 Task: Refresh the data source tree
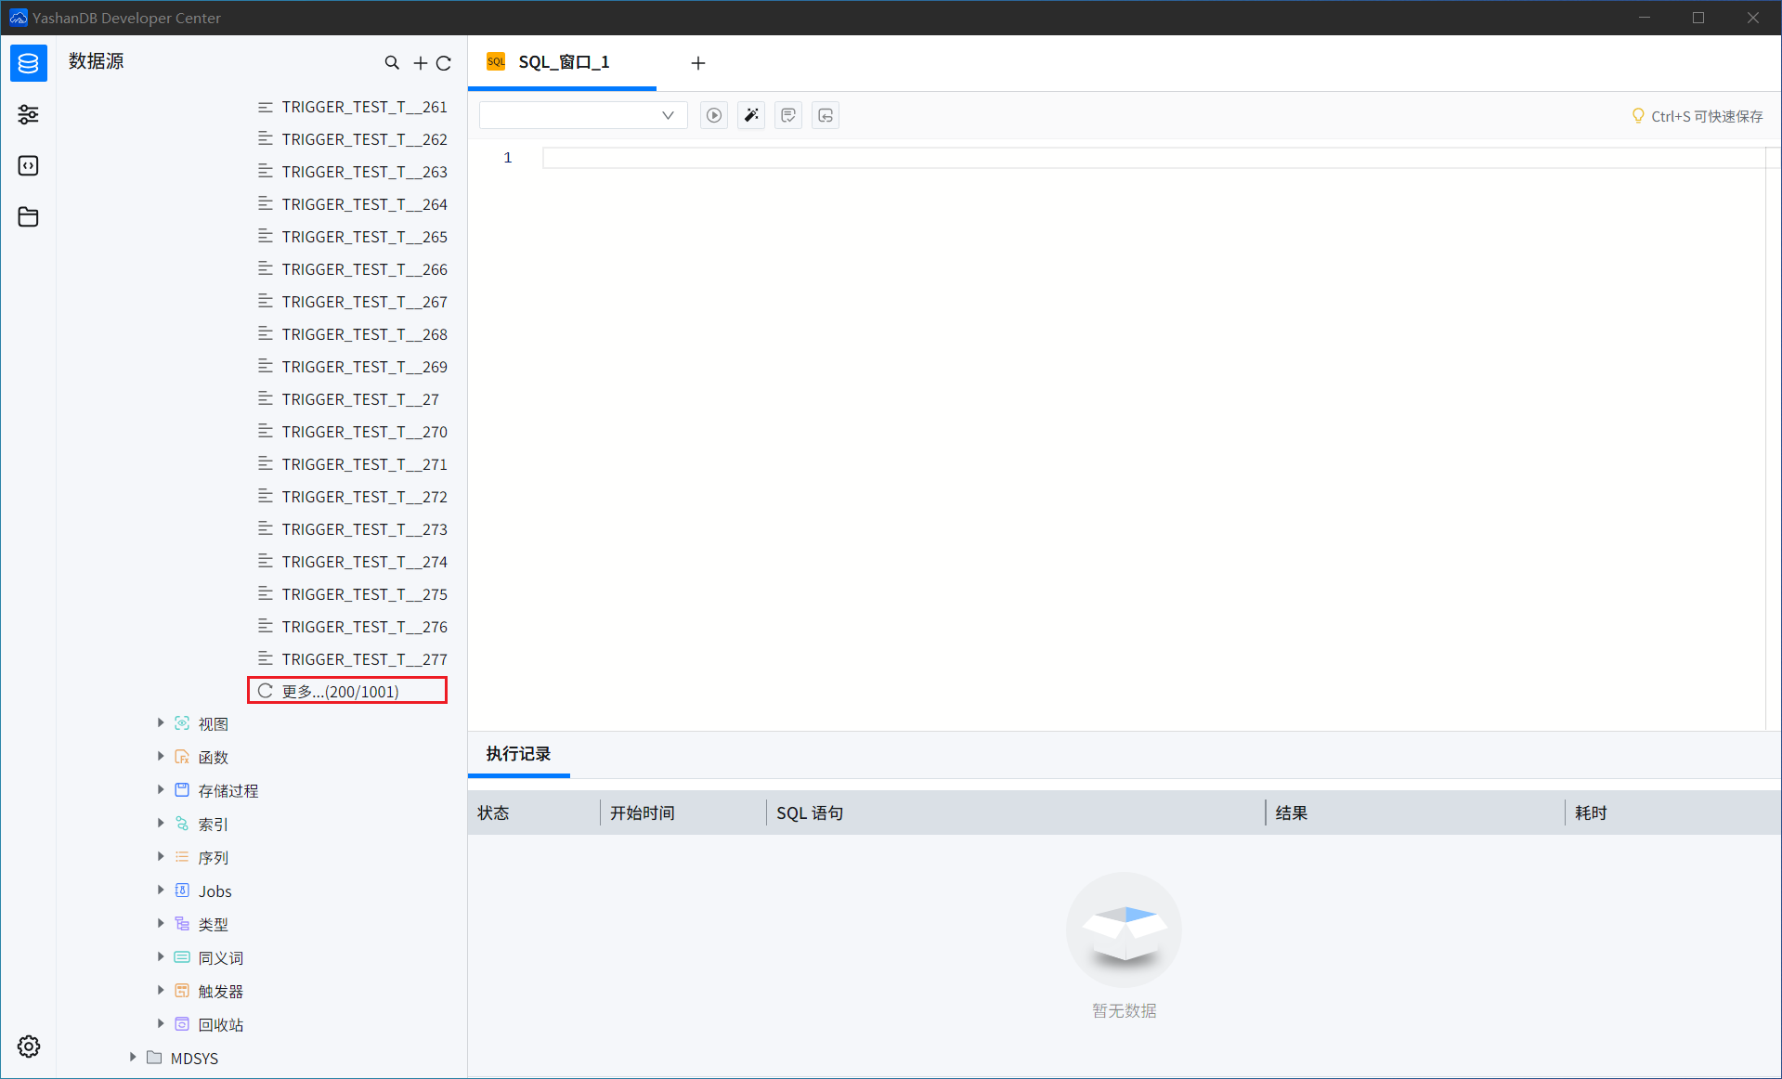[444, 63]
